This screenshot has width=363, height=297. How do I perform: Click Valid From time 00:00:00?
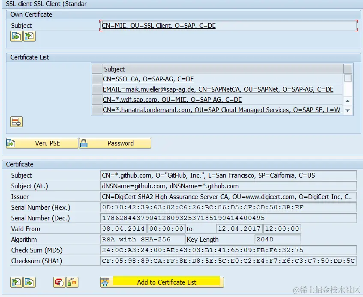(x=166, y=229)
